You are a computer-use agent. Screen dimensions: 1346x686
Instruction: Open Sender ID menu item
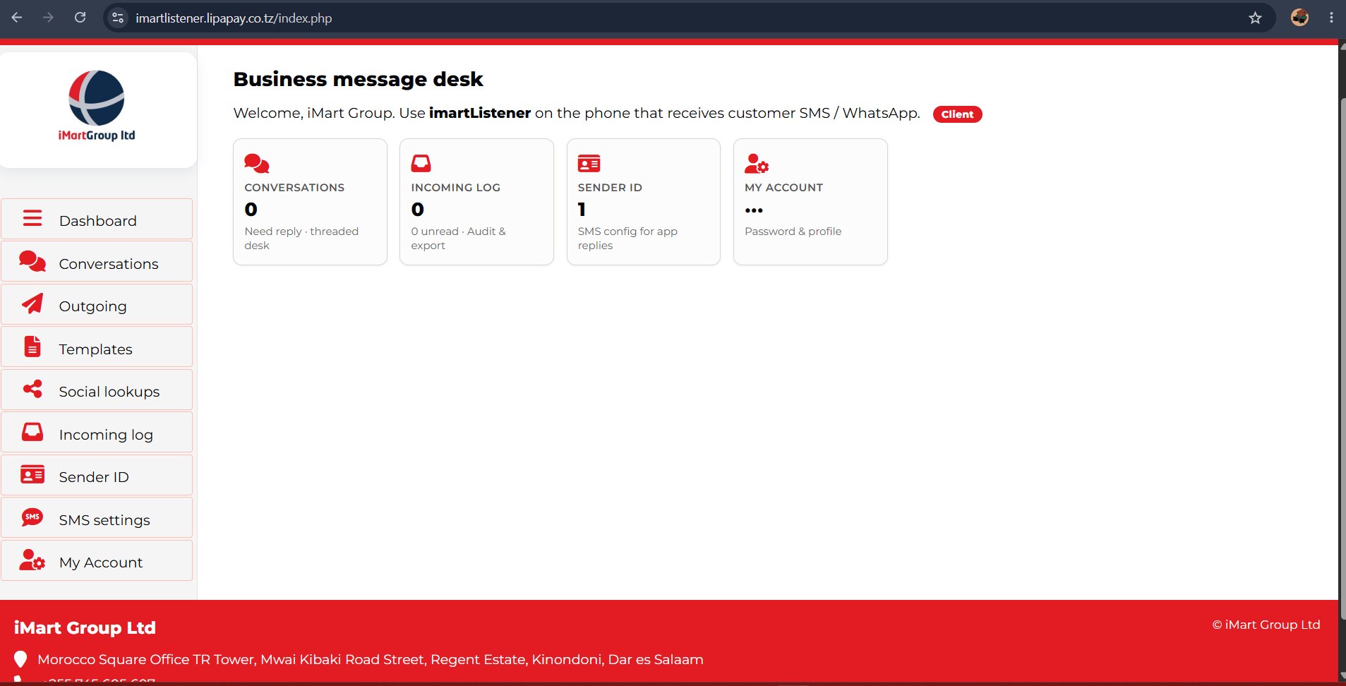pyautogui.click(x=97, y=475)
